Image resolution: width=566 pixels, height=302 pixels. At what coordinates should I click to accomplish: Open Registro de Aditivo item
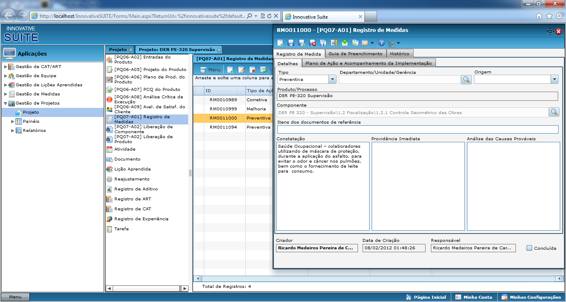click(x=132, y=189)
